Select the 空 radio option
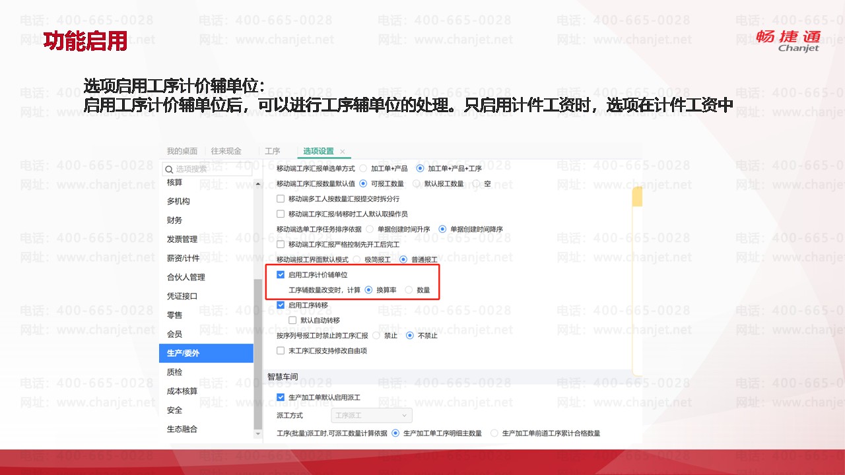 point(475,183)
